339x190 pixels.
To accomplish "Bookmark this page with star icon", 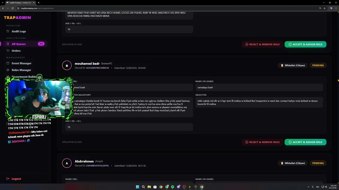I will pyautogui.click(x=324, y=8).
